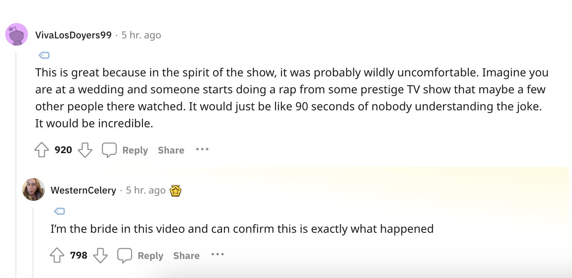Open more options on VivaLosDoyers99's comment
The image size is (572, 278).
point(202,150)
